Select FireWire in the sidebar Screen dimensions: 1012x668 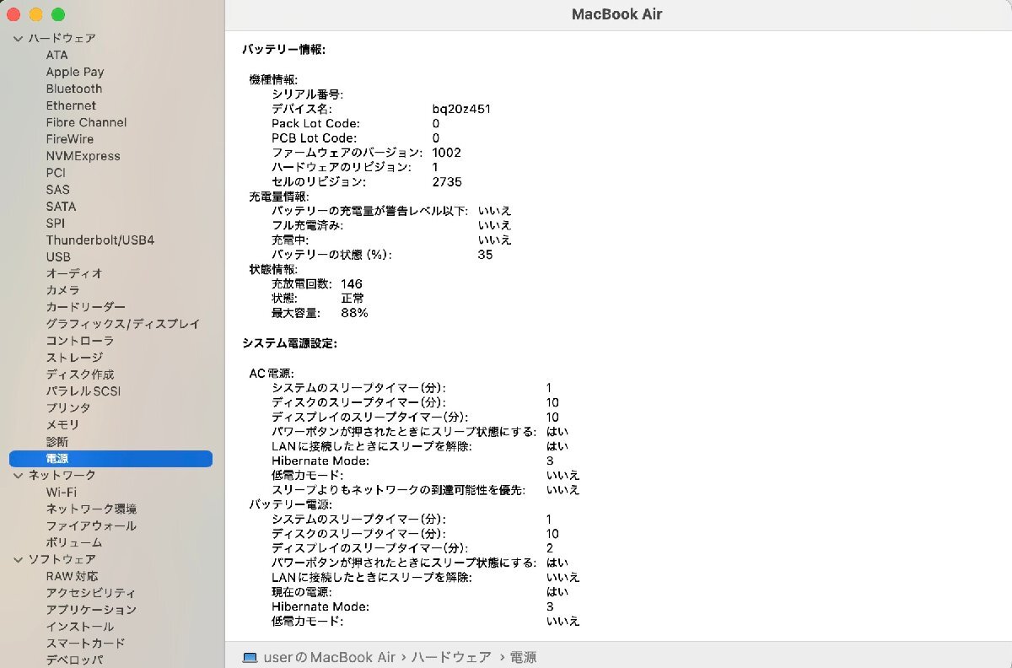pyautogui.click(x=70, y=139)
